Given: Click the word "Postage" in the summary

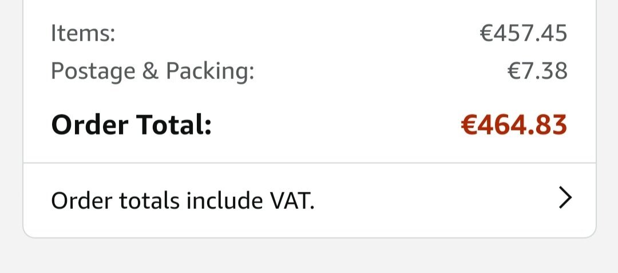Looking at the screenshot, I should 93,72.
